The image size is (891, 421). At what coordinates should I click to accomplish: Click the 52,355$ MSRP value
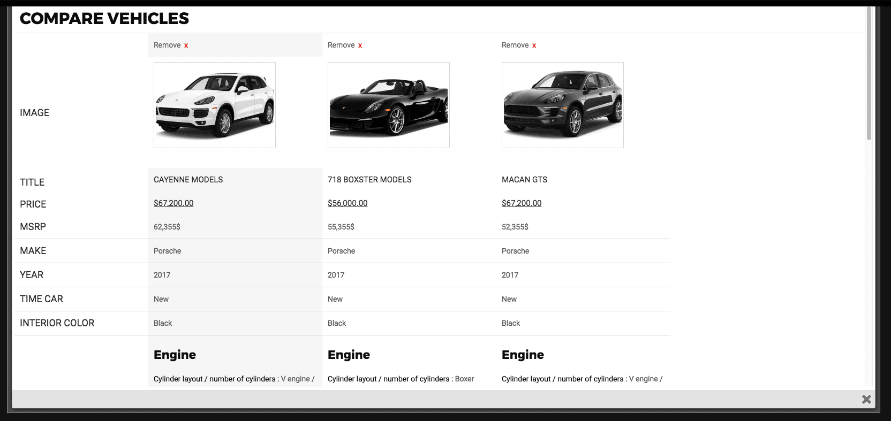515,227
